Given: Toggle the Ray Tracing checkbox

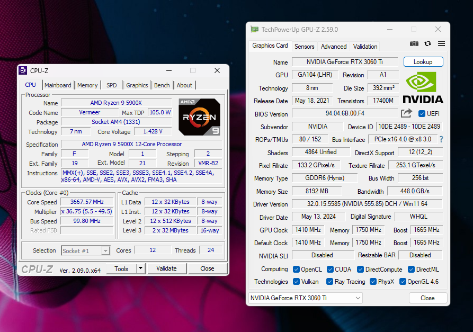Looking at the screenshot, I should pos(329,282).
